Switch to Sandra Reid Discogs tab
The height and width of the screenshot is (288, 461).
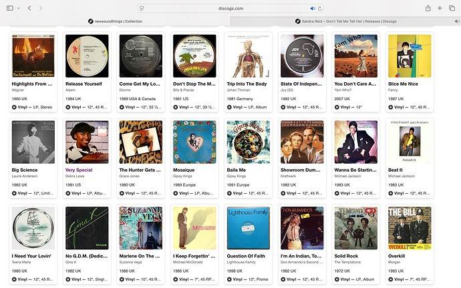345,21
